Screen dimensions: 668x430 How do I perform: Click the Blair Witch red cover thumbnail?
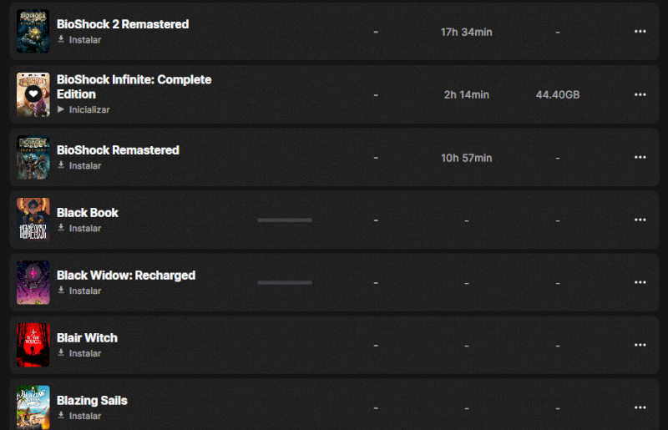tap(33, 345)
